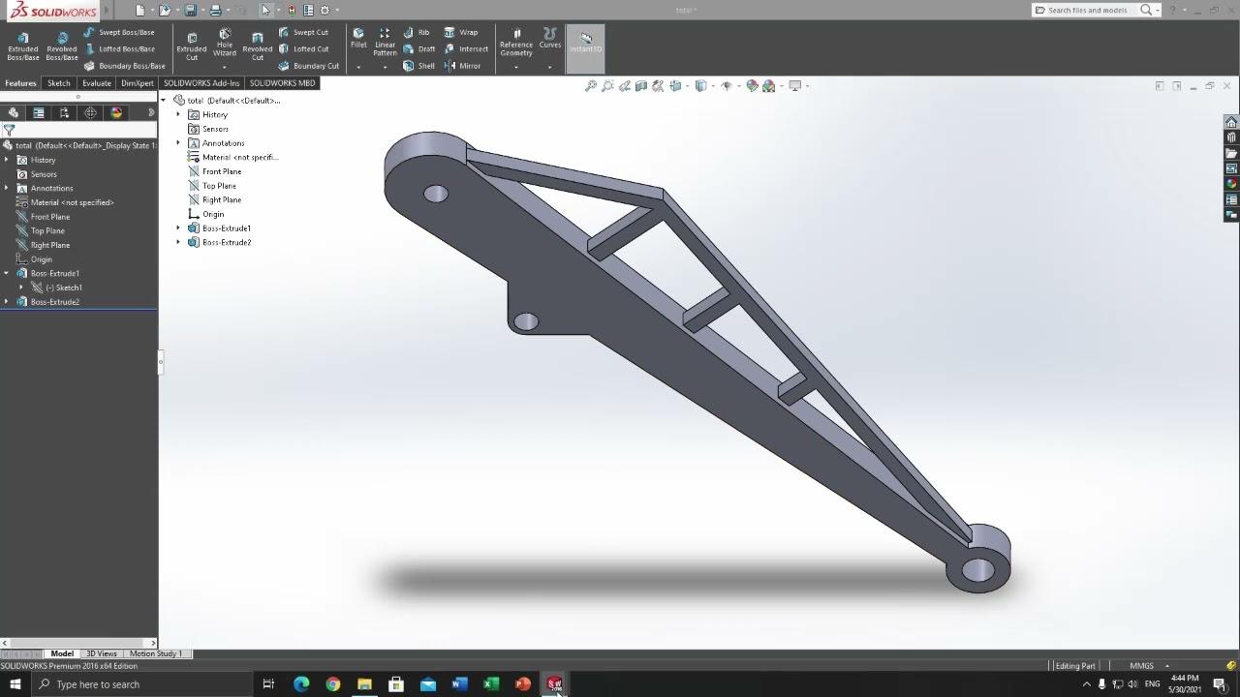Open the SOLIDWORKS Add-Ins tab
The image size is (1240, 697).
[201, 83]
